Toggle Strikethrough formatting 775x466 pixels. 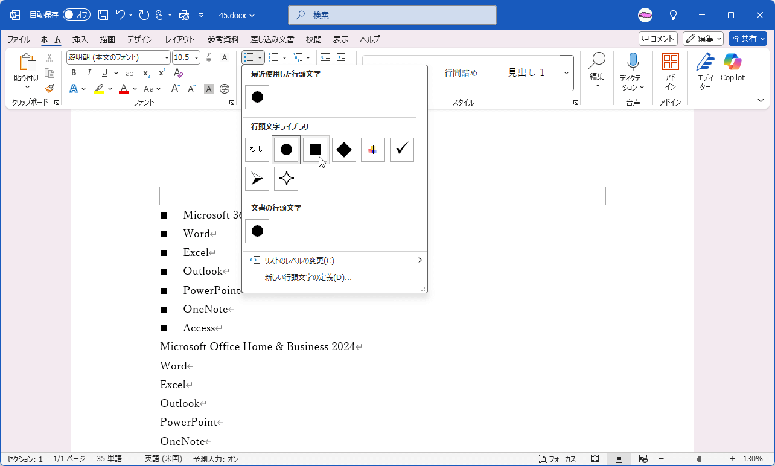[x=130, y=73]
